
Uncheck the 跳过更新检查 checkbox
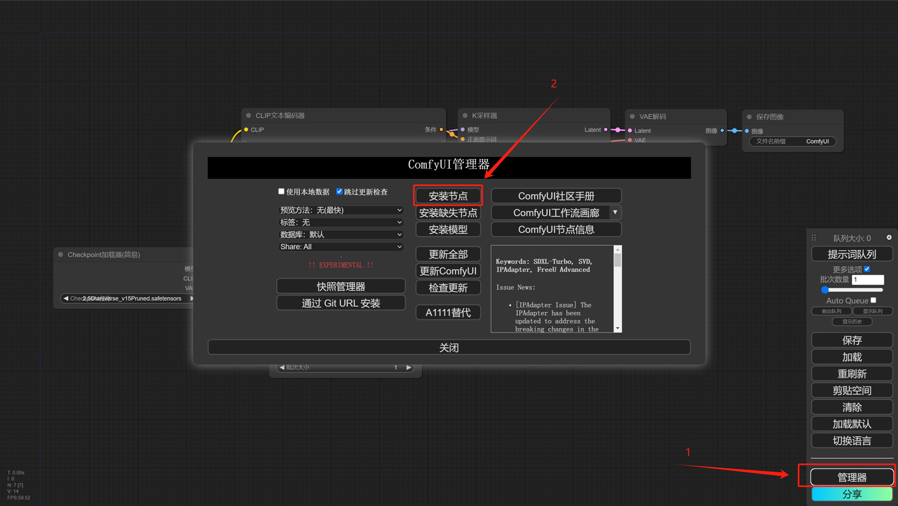(339, 191)
